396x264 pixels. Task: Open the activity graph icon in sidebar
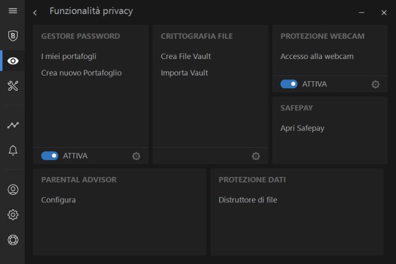point(13,125)
